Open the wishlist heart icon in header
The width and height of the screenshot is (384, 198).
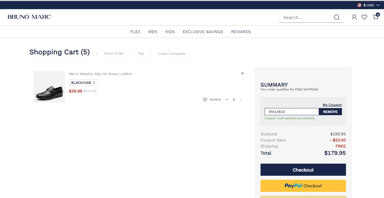pyautogui.click(x=364, y=17)
